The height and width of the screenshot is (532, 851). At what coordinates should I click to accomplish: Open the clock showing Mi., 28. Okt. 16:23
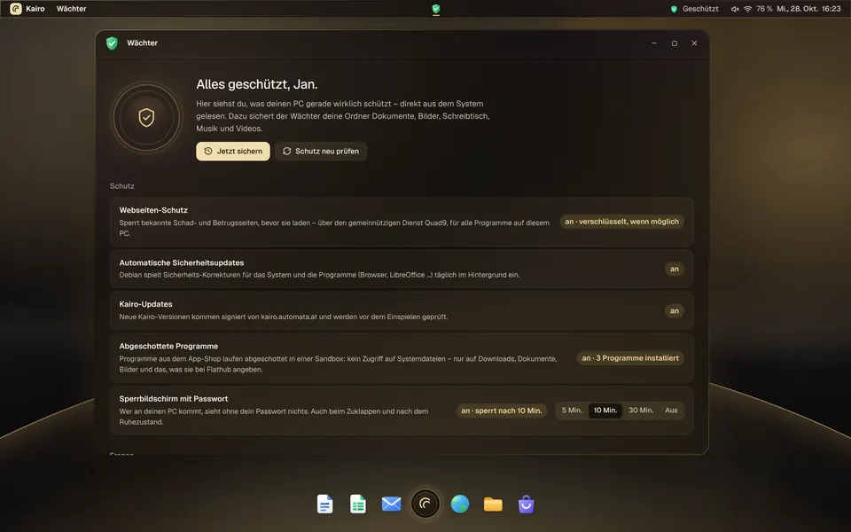click(x=808, y=9)
